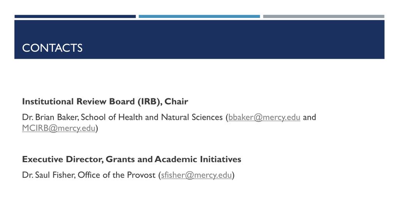
Task: Click Grants and Academic Initiatives text
Action: [173, 159]
